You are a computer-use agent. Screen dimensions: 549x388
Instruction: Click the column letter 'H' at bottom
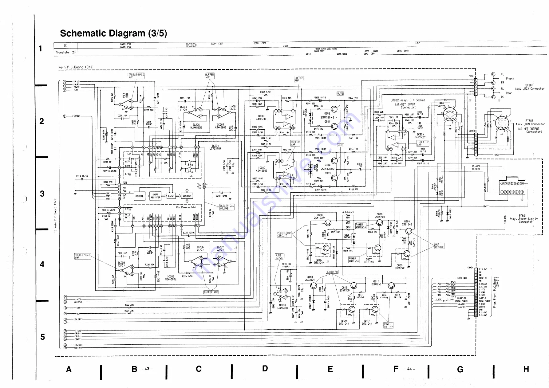526,369
